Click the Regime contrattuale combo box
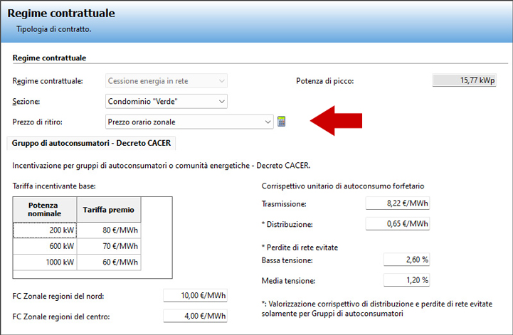The width and height of the screenshot is (513, 335). 166,80
